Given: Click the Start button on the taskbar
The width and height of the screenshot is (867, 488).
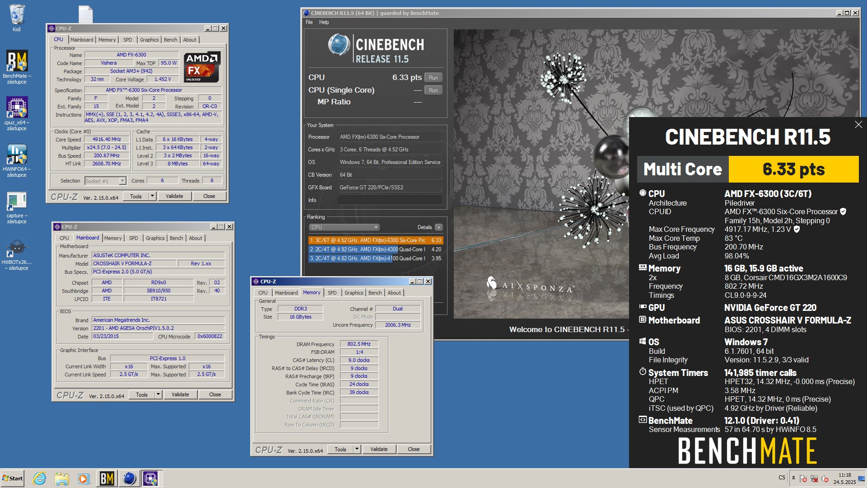Looking at the screenshot, I should (x=12, y=478).
